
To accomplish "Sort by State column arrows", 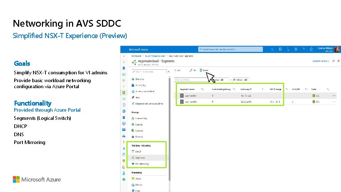I will pos(328,89).
